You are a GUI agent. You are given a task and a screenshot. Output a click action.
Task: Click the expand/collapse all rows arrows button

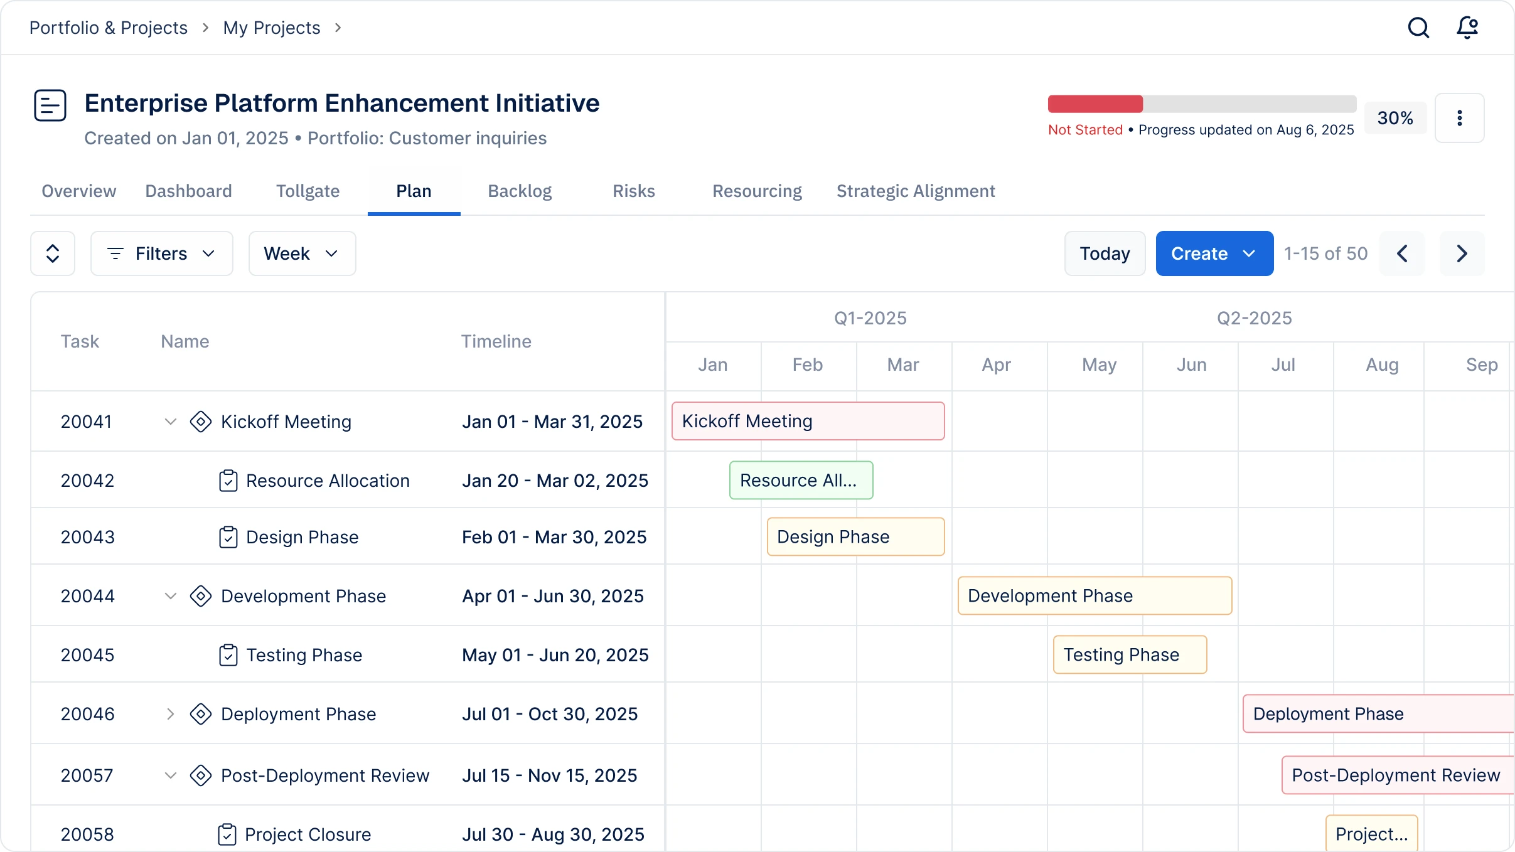[53, 253]
